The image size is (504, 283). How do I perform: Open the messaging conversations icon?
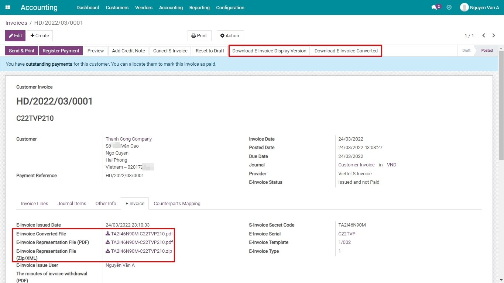[434, 7]
